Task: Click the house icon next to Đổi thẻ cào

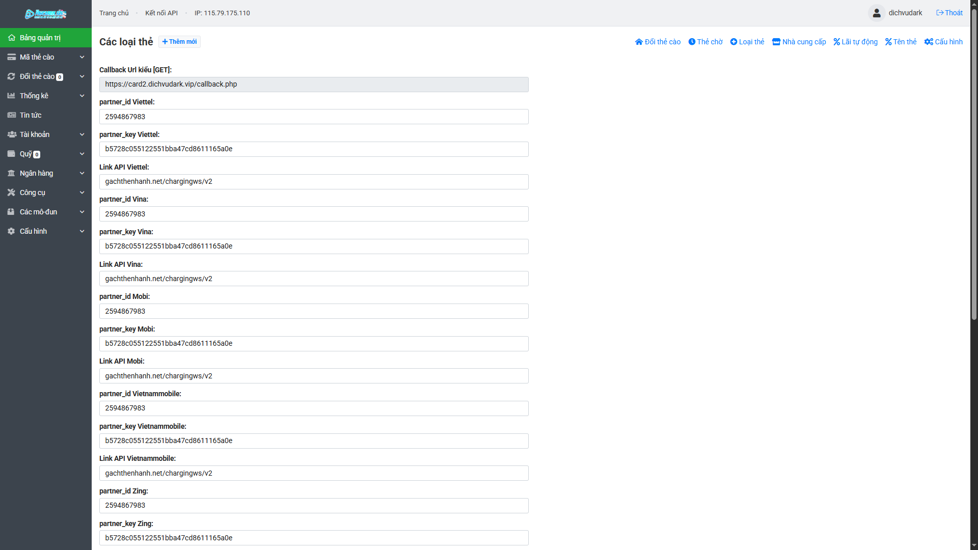Action: [x=639, y=42]
